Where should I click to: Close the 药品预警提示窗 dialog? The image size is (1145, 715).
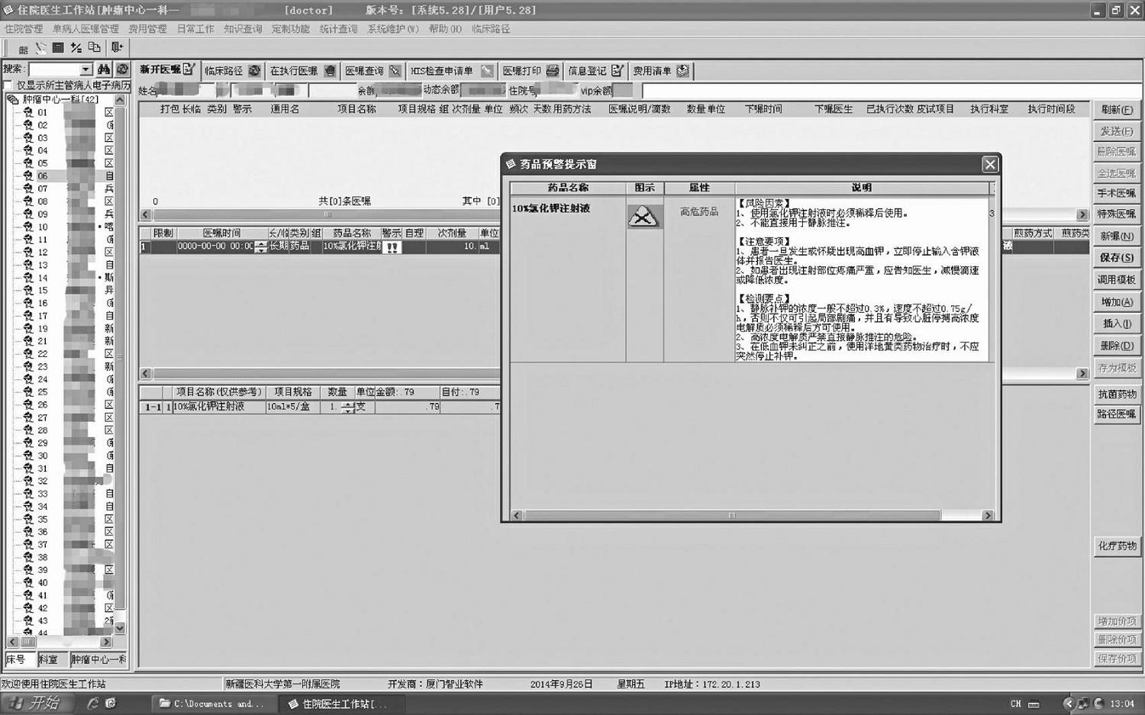click(990, 164)
